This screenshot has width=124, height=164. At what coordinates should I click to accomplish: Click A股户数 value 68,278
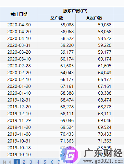105,107
